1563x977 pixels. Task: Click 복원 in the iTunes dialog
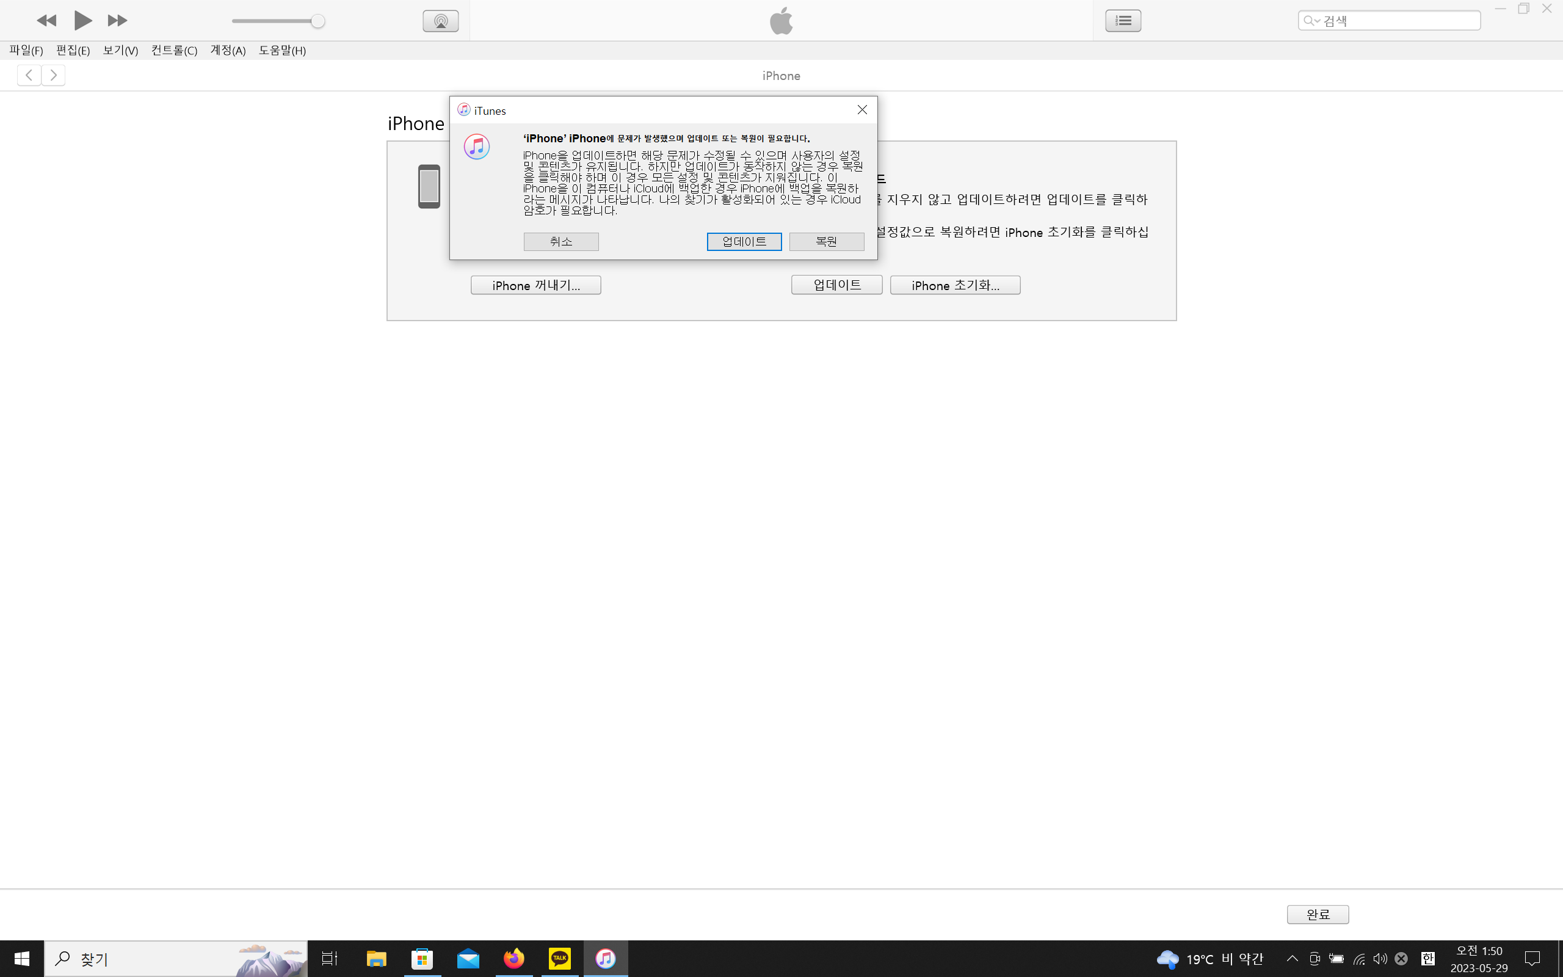click(x=826, y=242)
